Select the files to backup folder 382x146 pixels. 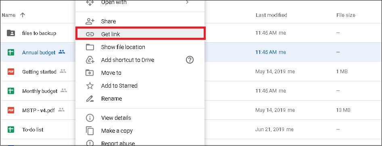[x=39, y=33]
